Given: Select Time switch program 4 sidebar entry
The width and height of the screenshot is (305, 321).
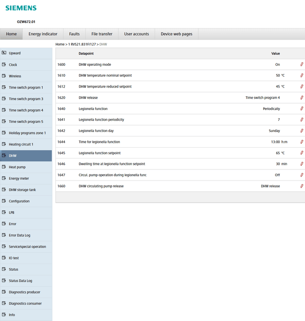Looking at the screenshot, I should (x=26, y=110).
